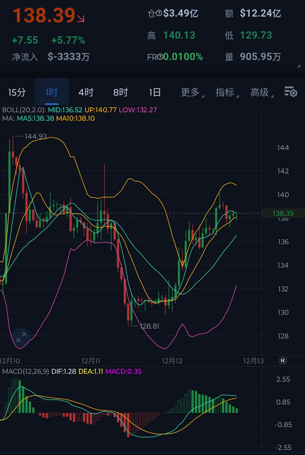305x455 pixels.
Task: Switch to the 15分 timeframe tab
Action: [x=17, y=92]
